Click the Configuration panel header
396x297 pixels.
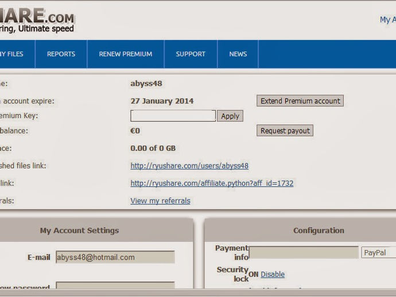click(x=319, y=230)
